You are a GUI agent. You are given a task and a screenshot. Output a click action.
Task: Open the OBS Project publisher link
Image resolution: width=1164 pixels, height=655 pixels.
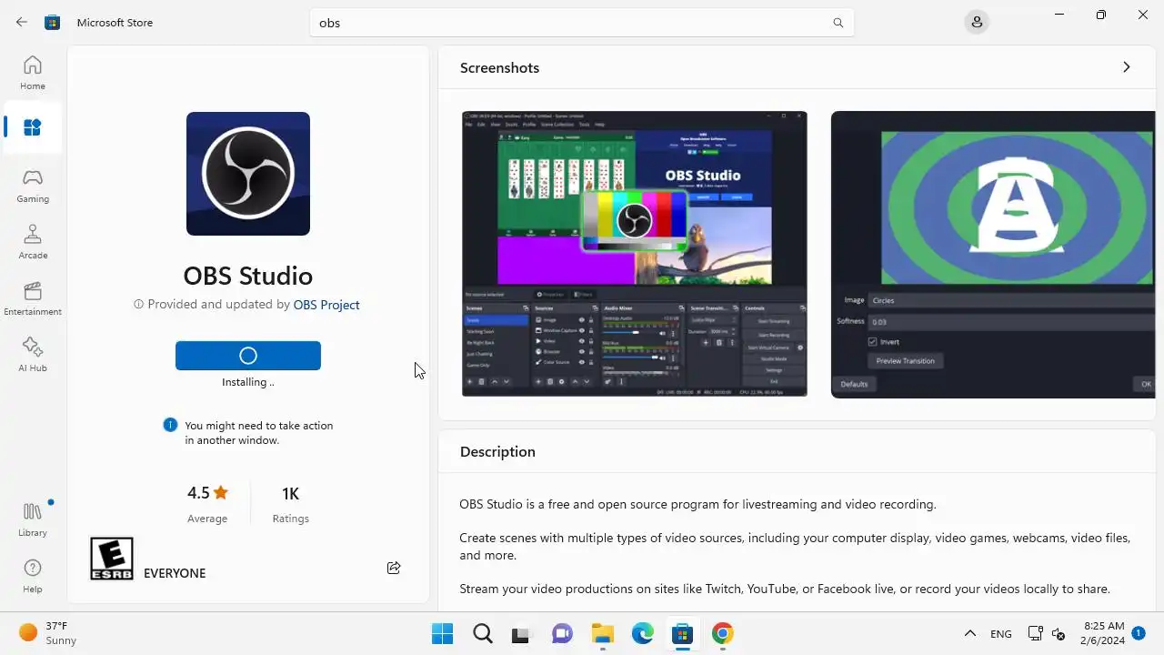pyautogui.click(x=326, y=305)
